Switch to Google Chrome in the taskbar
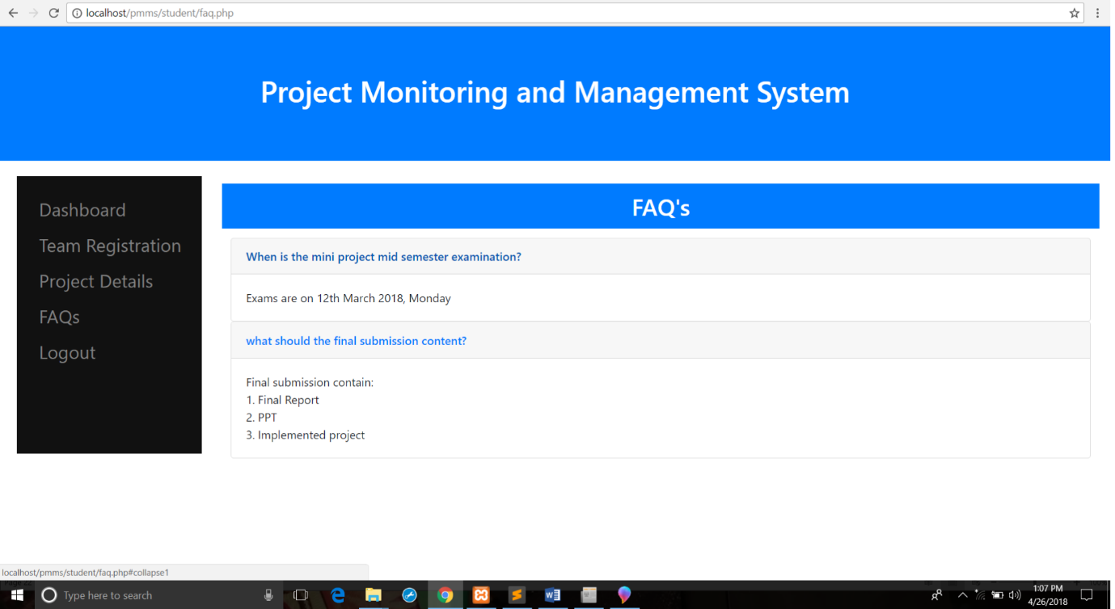Image resolution: width=1115 pixels, height=609 pixels. [446, 595]
